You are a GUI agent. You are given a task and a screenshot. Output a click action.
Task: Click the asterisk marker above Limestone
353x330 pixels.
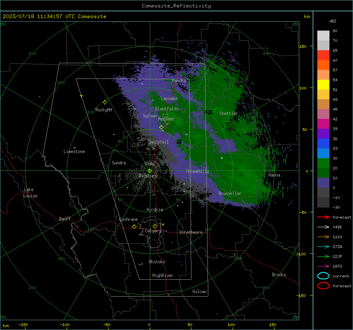point(74,148)
